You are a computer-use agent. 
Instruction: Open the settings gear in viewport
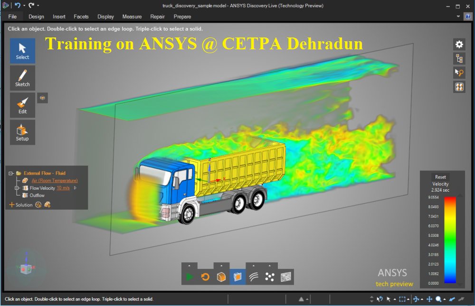coord(459,45)
